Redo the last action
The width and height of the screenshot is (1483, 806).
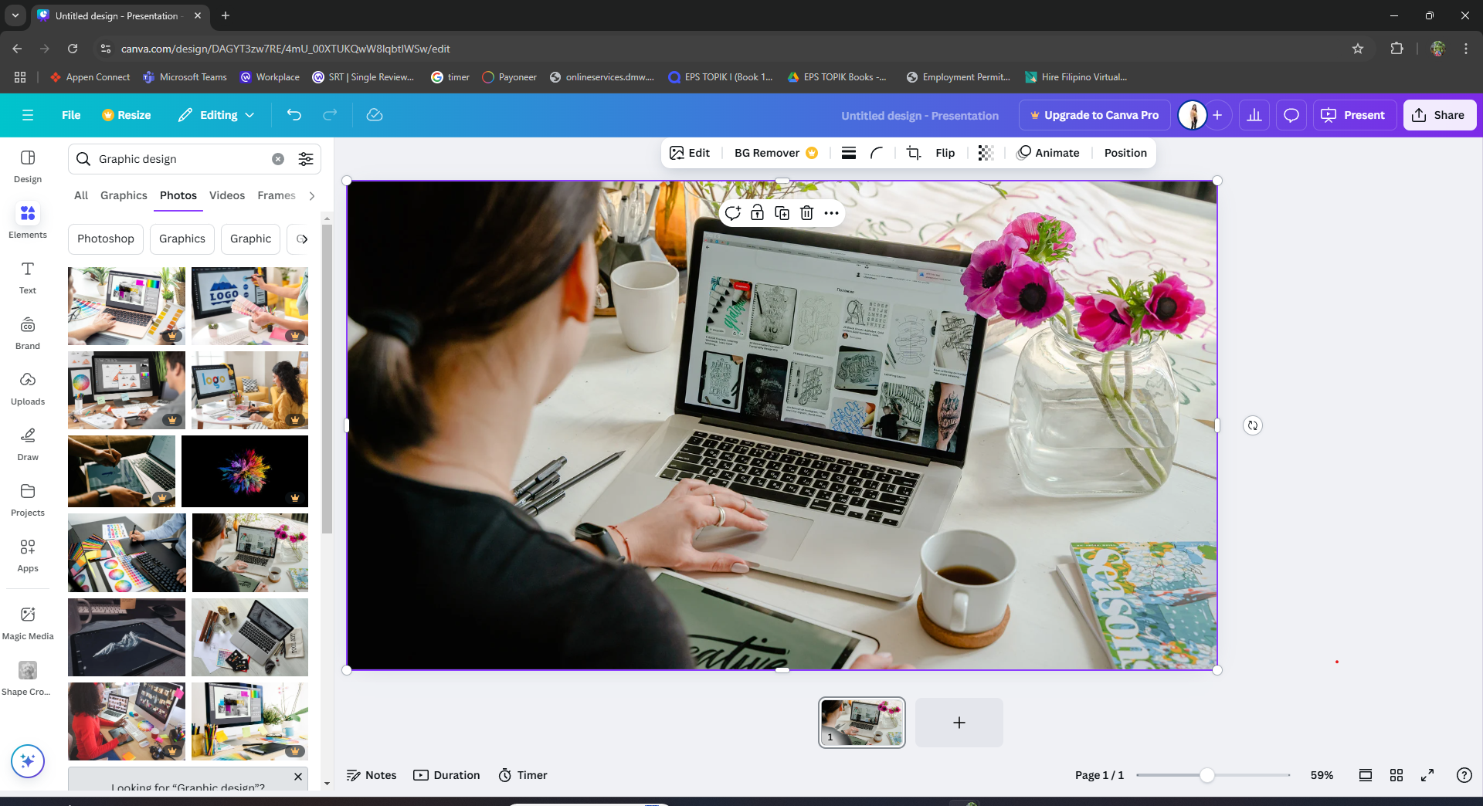tap(330, 115)
